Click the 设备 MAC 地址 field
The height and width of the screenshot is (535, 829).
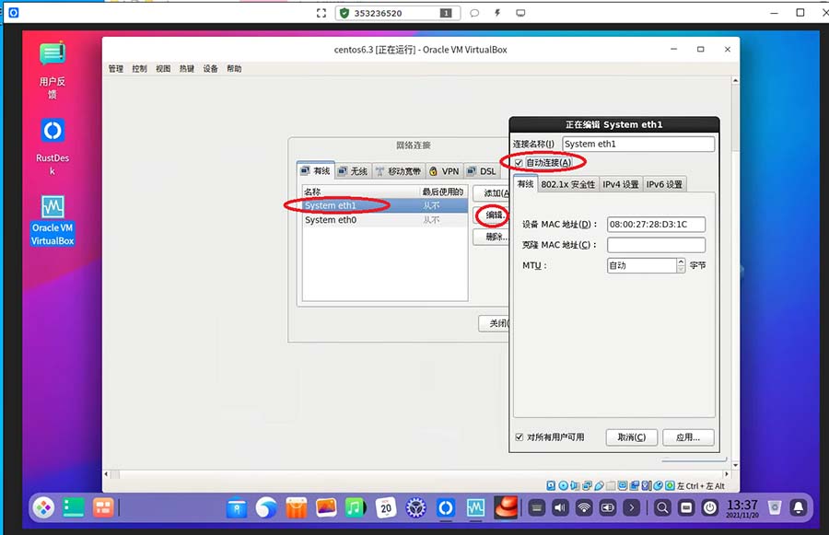point(656,224)
